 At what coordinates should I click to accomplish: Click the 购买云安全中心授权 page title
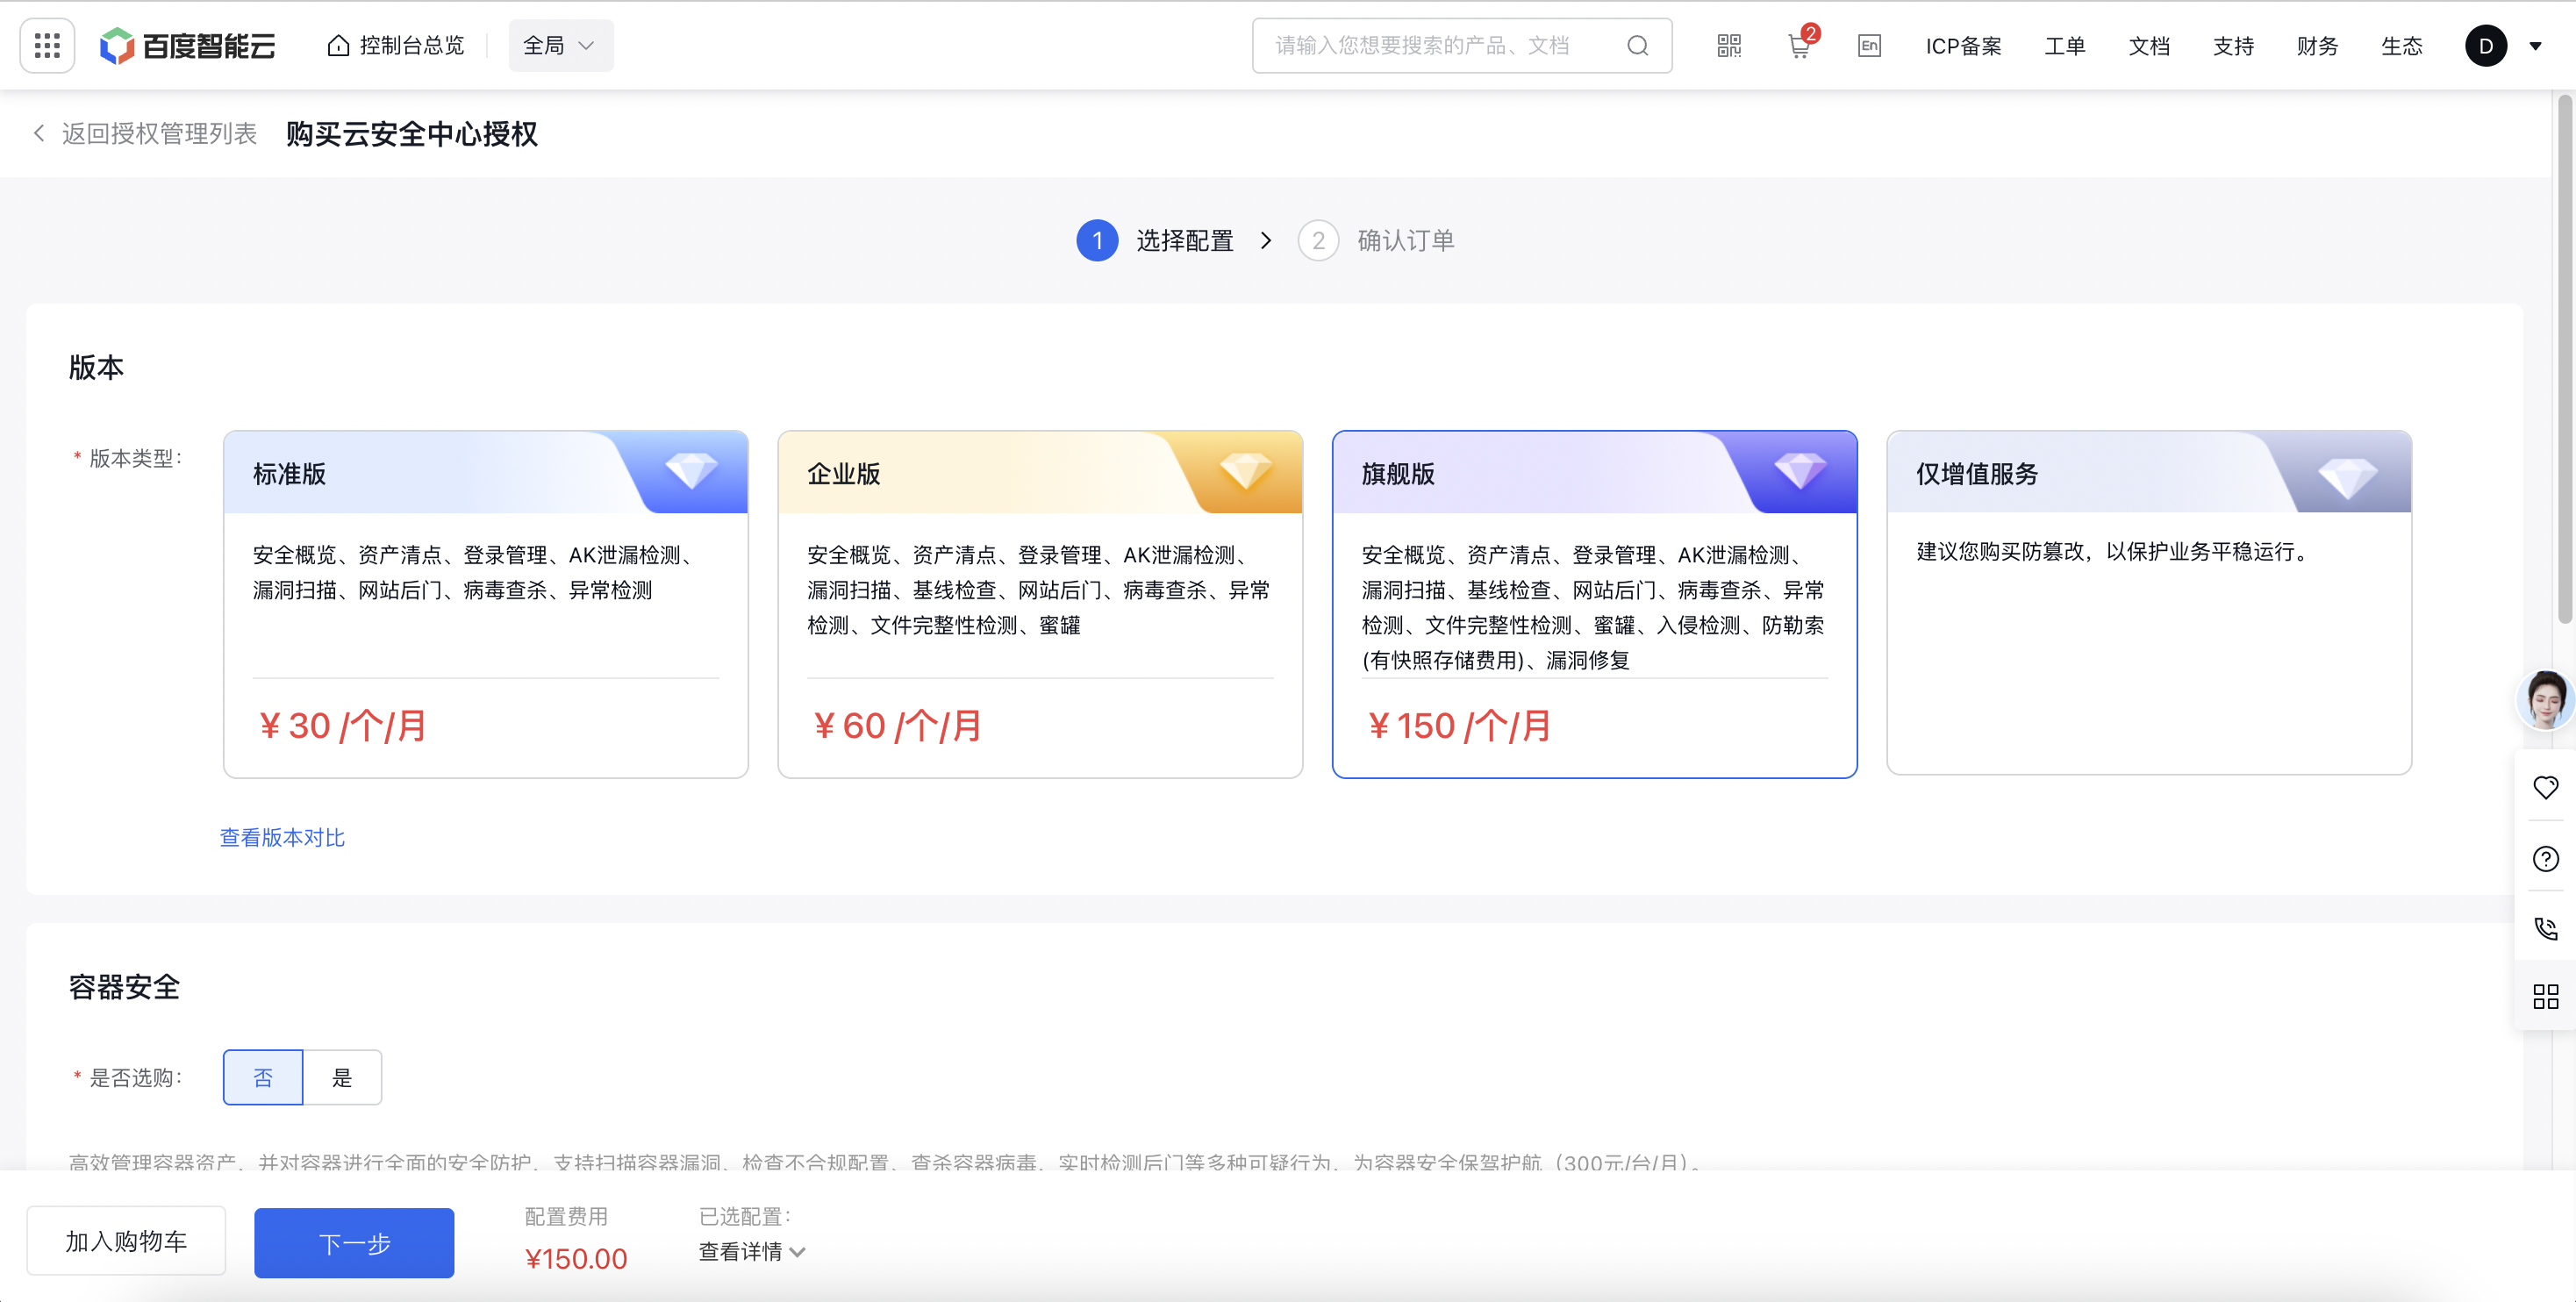[x=412, y=133]
